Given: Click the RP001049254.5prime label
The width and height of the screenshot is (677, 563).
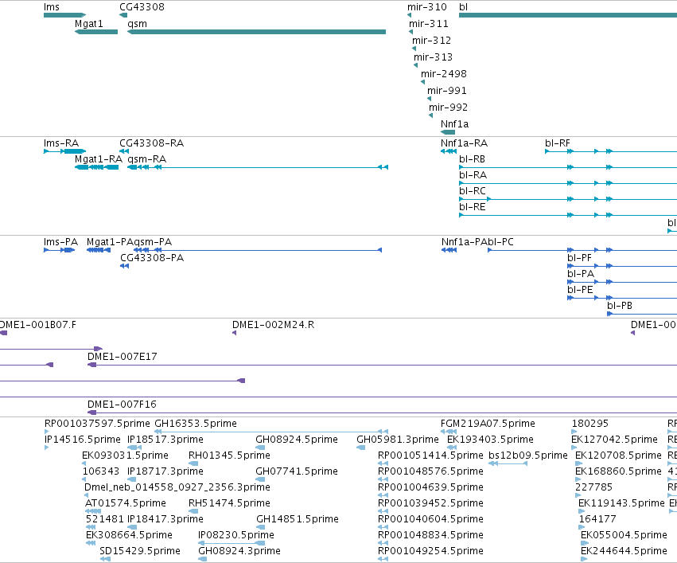Looking at the screenshot, I should (x=430, y=551).
